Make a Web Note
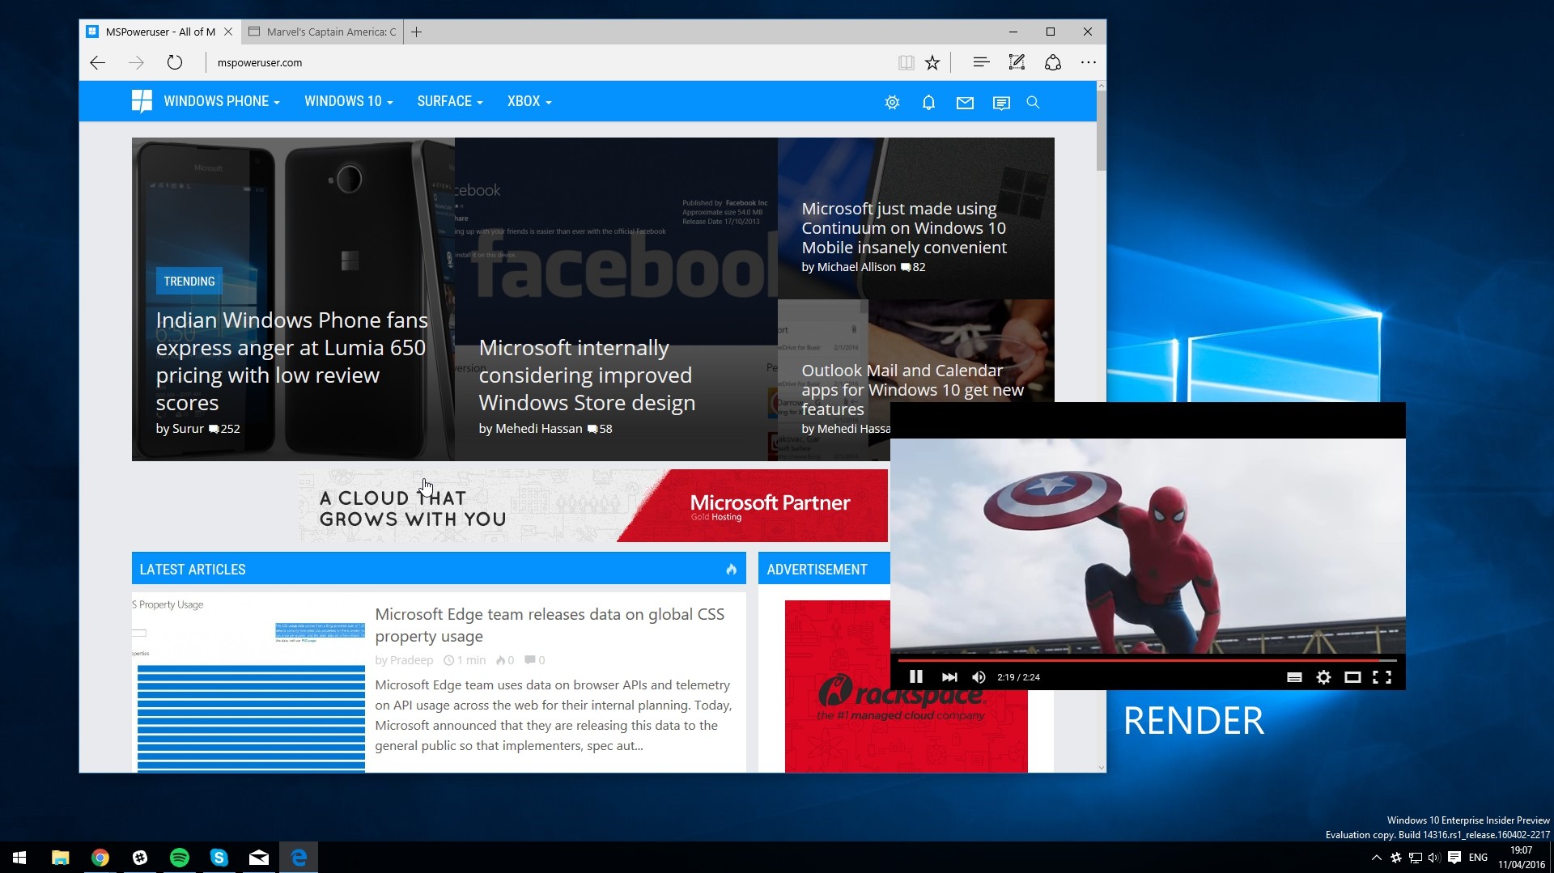 pos(1017,62)
